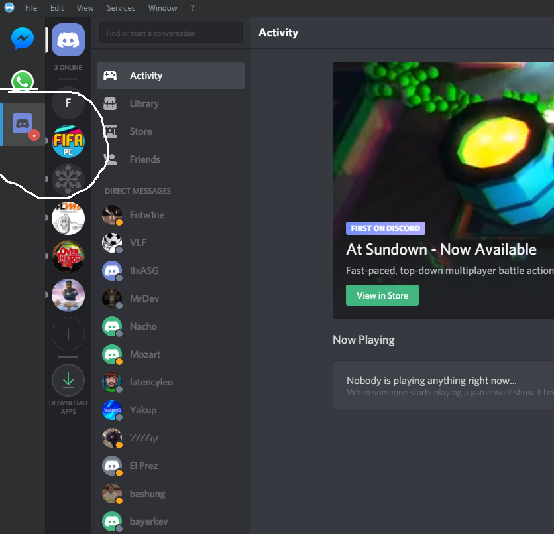Open direct message with Nacho
This screenshot has height=534, width=554.
pyautogui.click(x=171, y=326)
